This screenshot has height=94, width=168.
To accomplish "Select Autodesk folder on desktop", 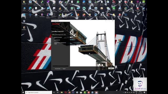I will (x=24, y=28).
